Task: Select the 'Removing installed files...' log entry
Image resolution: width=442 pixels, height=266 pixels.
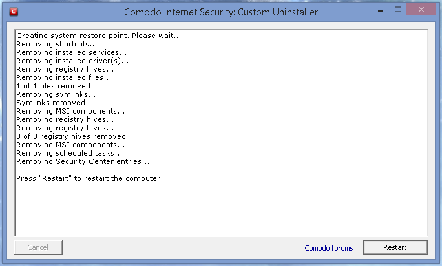Action: pyautogui.click(x=63, y=77)
